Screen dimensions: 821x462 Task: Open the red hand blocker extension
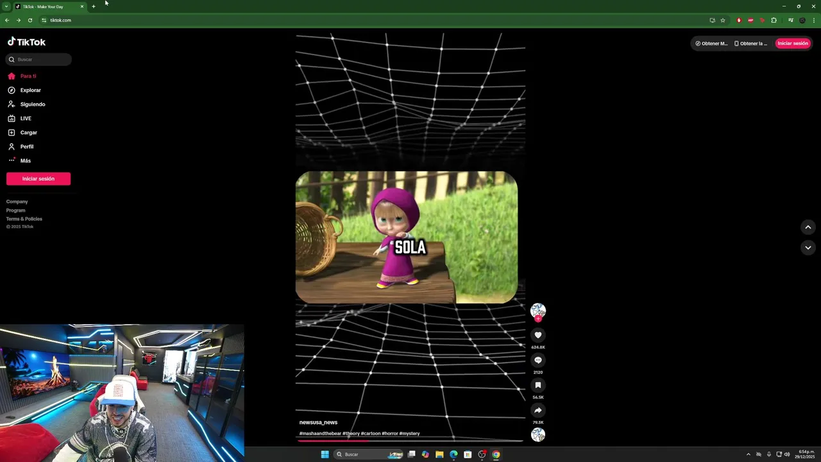[739, 20]
